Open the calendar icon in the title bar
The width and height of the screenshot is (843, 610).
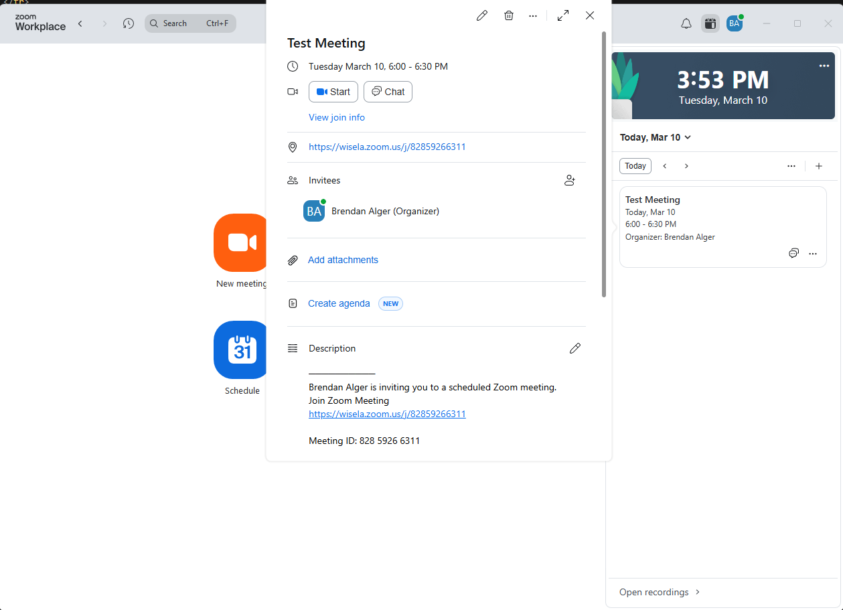click(x=710, y=23)
